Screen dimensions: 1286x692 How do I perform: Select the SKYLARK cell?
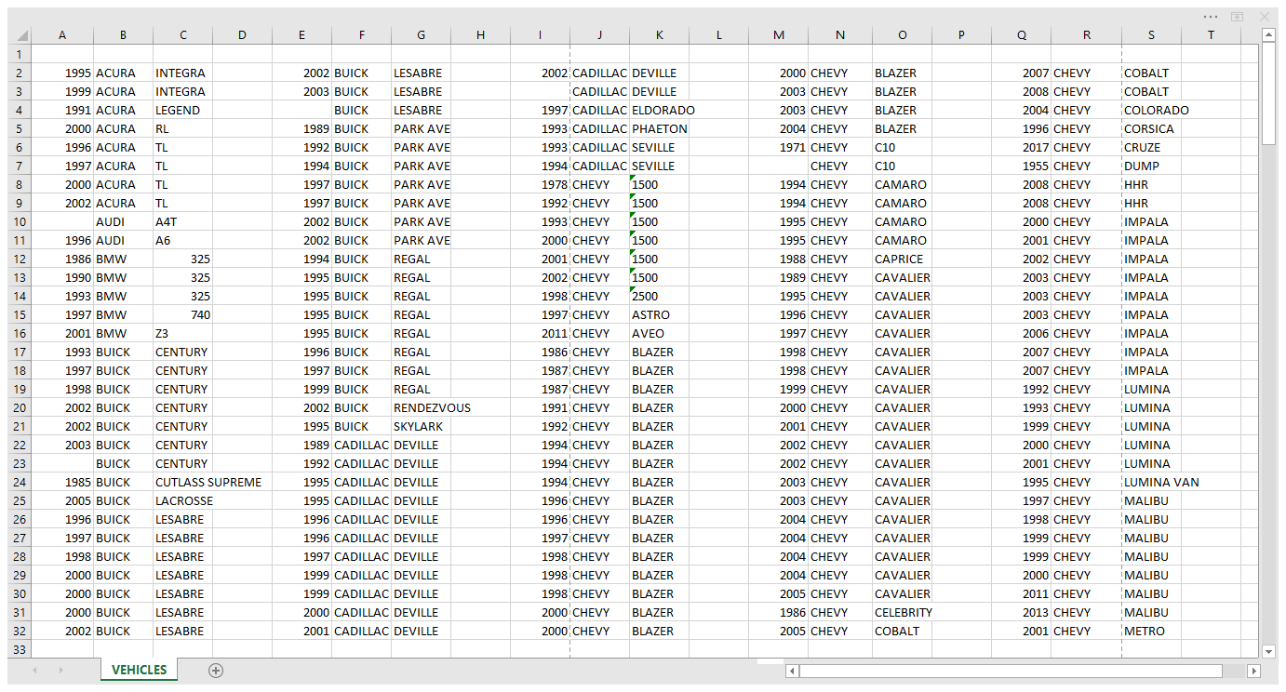(422, 426)
